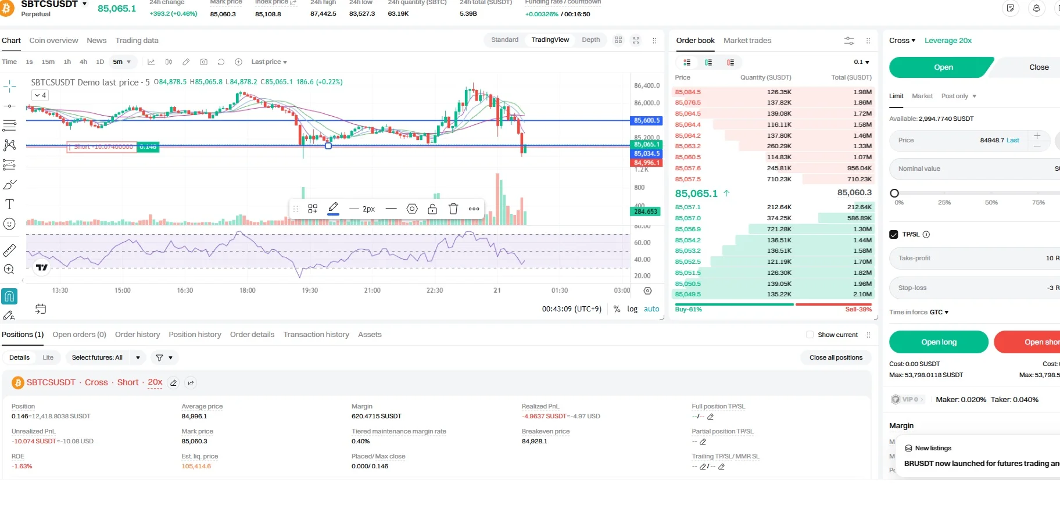Open order book 0.1 precision dropdown

[861, 62]
